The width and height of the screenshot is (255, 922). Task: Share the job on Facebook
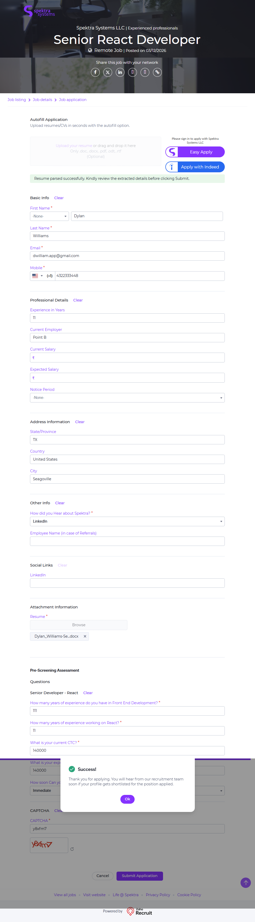(95, 72)
